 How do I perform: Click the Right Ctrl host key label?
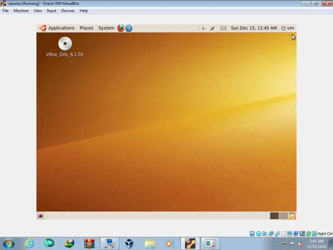[325, 234]
